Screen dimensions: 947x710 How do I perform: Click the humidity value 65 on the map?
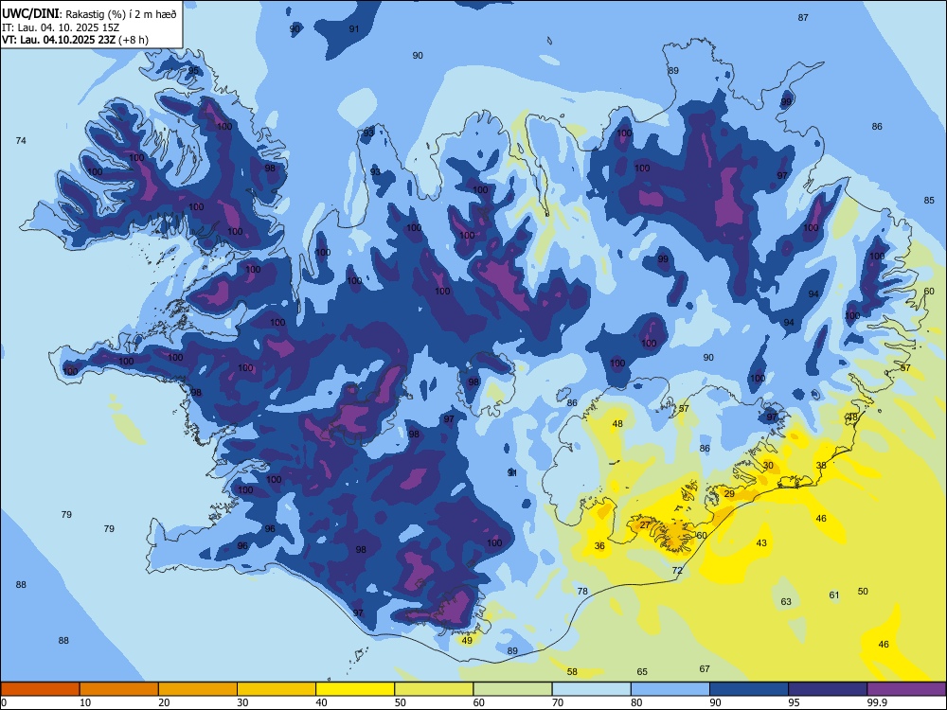click(x=642, y=672)
